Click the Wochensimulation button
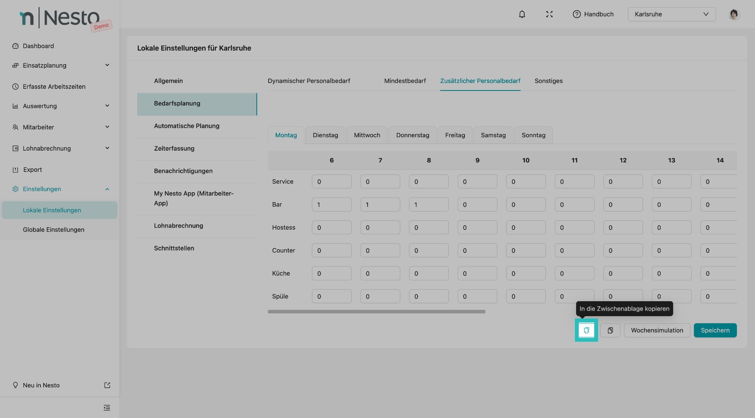This screenshot has height=418, width=755. click(x=657, y=330)
